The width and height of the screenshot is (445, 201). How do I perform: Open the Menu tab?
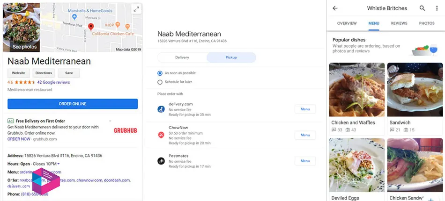(x=374, y=23)
